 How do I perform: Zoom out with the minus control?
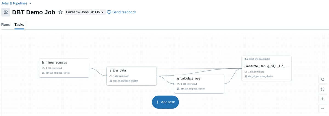(x=323, y=108)
